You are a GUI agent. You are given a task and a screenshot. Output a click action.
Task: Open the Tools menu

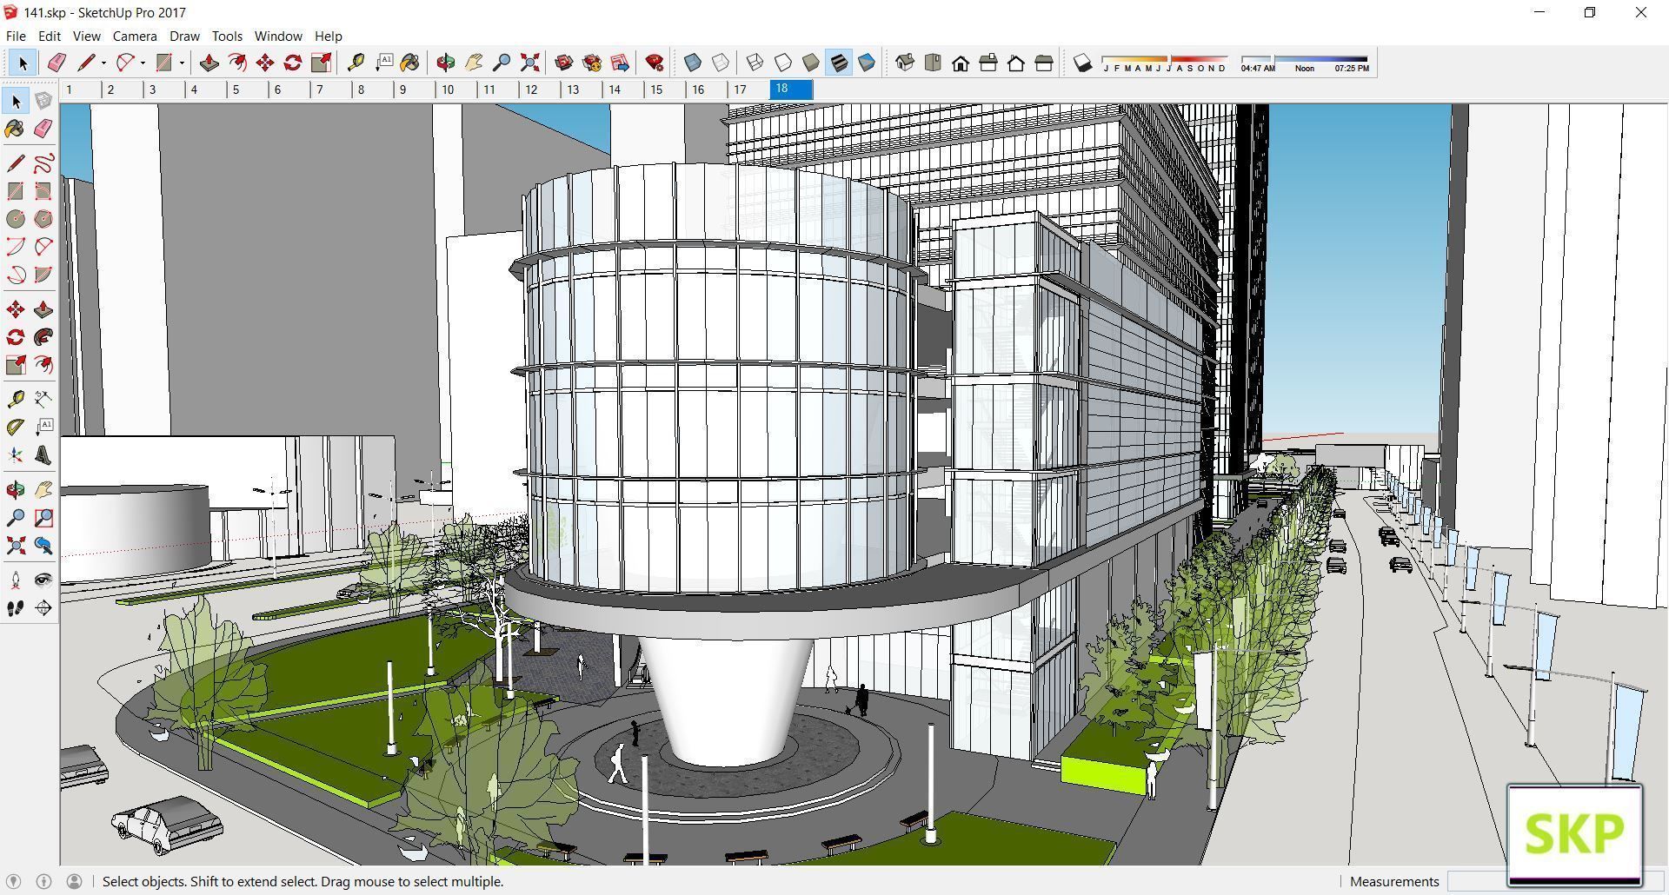227,36
